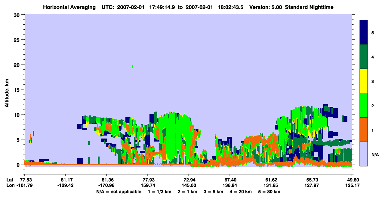This screenshot has width=391, height=200.
Task: Click the y-axis tick label 25
Action: (17, 40)
